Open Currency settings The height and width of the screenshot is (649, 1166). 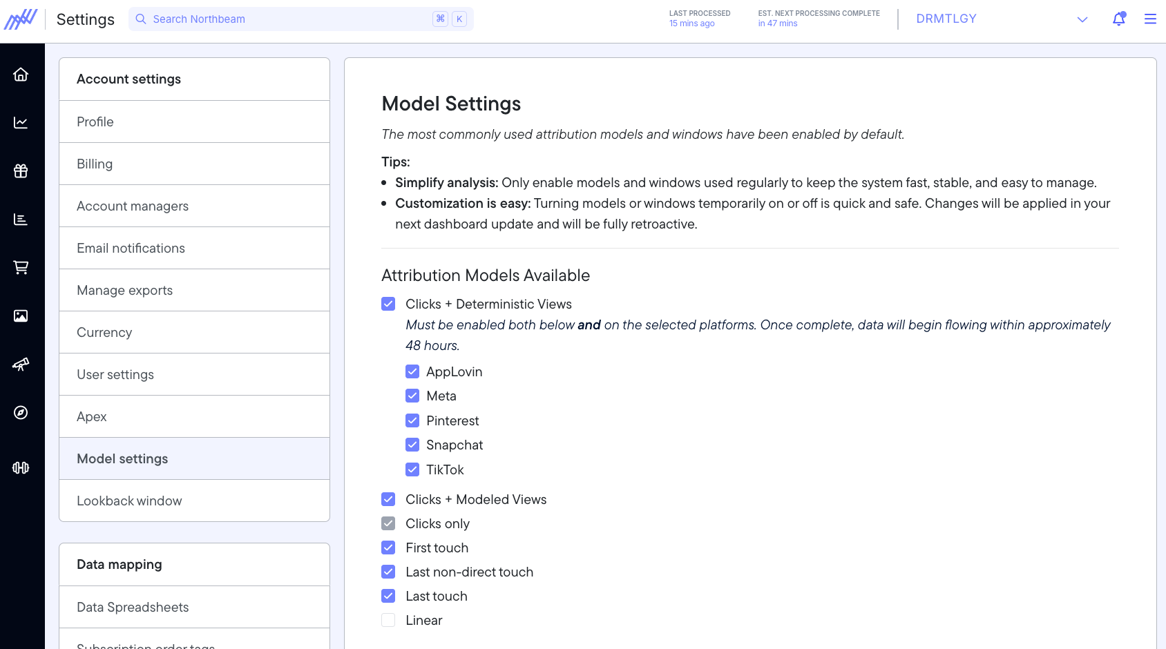point(194,332)
